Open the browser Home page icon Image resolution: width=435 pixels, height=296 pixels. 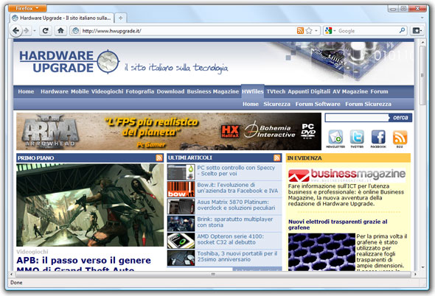60,30
